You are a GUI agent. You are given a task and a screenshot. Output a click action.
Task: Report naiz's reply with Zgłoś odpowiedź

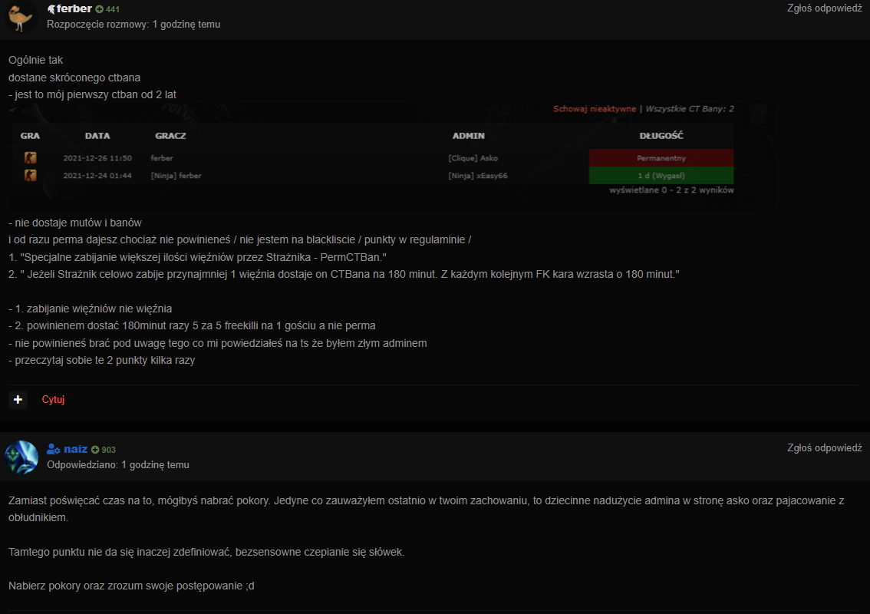pos(824,448)
